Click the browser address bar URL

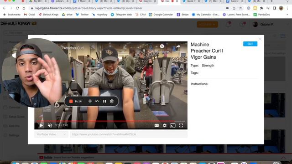(89, 8)
